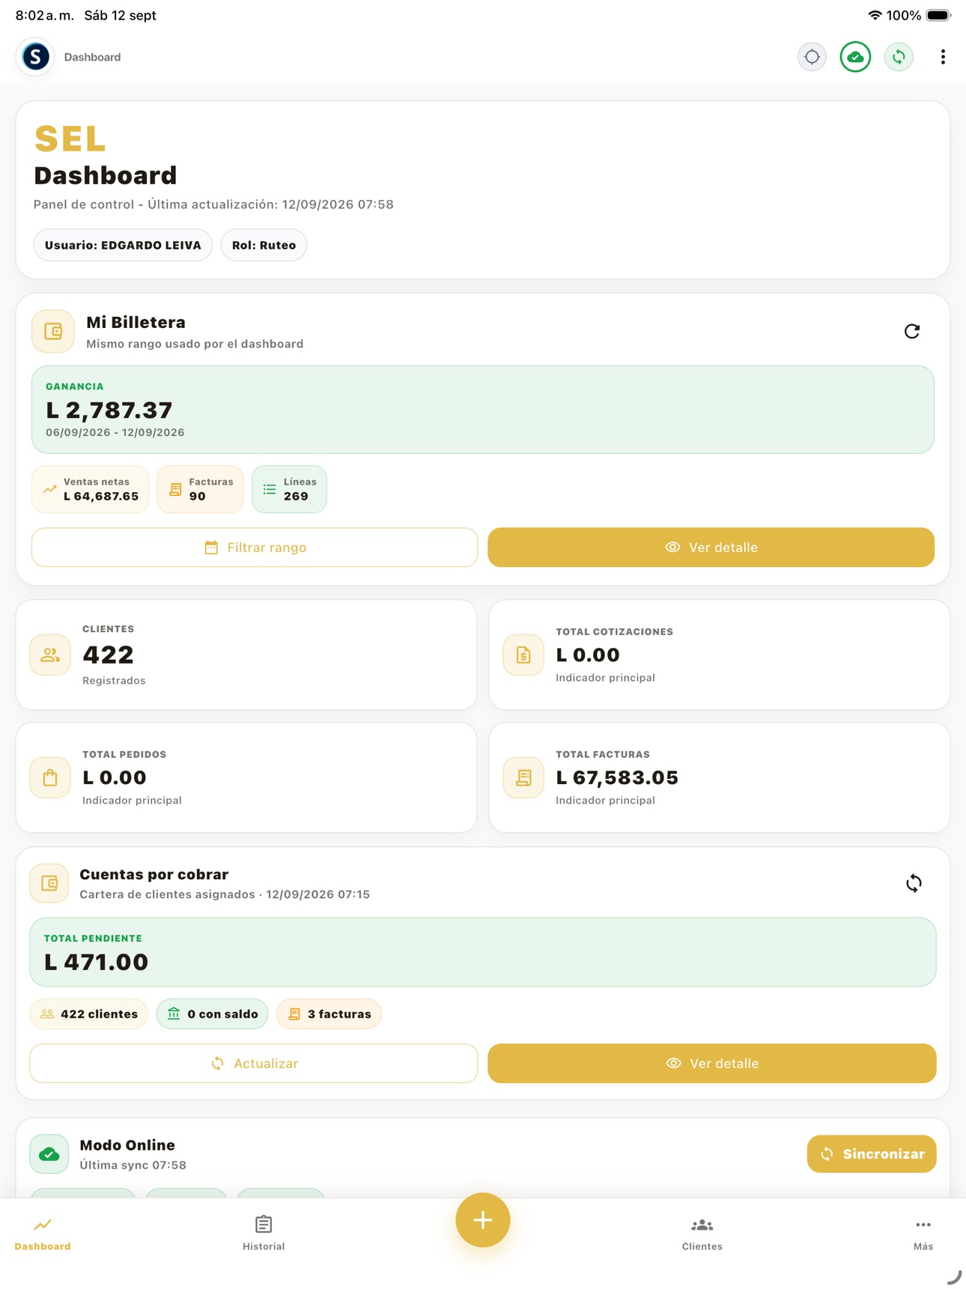Open the Historial tab
Screen dimensions: 966x1289
pos(264,1234)
